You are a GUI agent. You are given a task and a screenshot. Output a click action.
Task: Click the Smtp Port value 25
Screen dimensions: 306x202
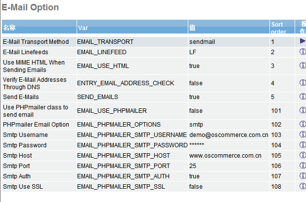193,166
